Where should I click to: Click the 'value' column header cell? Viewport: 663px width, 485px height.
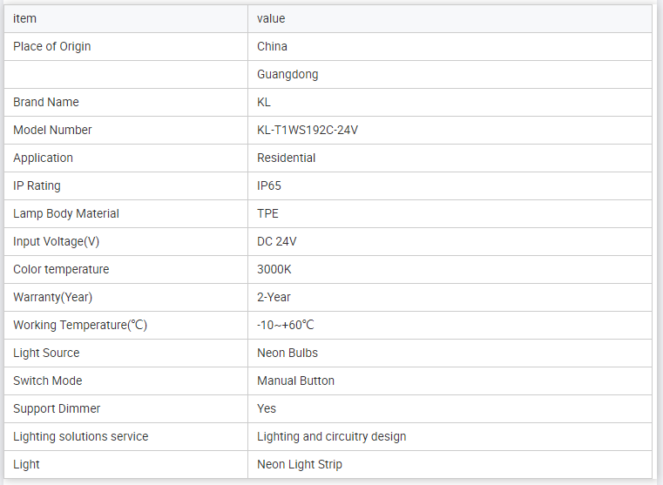(x=271, y=18)
